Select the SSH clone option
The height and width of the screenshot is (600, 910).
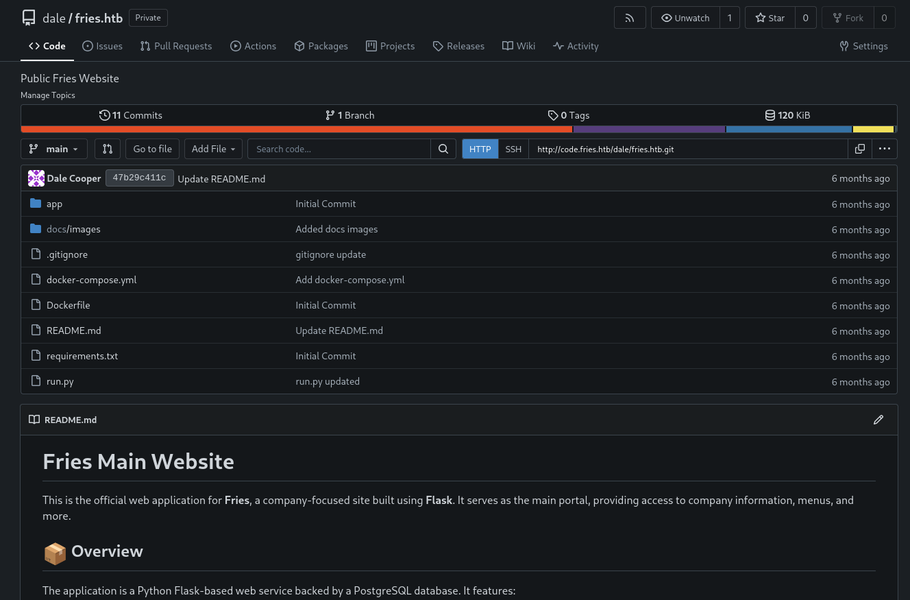pos(513,149)
